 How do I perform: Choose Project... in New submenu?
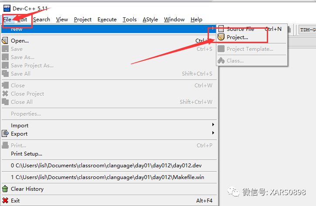pyautogui.click(x=252, y=37)
